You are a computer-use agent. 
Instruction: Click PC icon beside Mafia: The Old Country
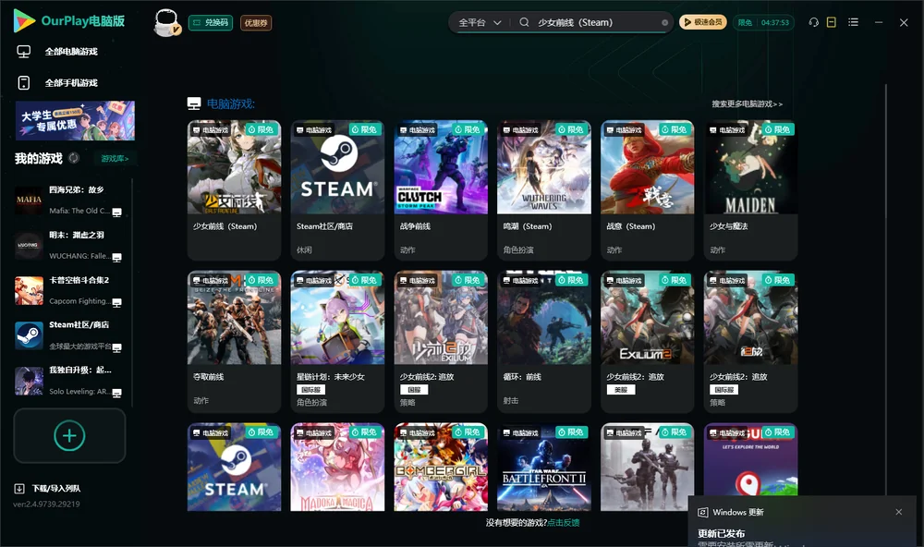tap(117, 213)
